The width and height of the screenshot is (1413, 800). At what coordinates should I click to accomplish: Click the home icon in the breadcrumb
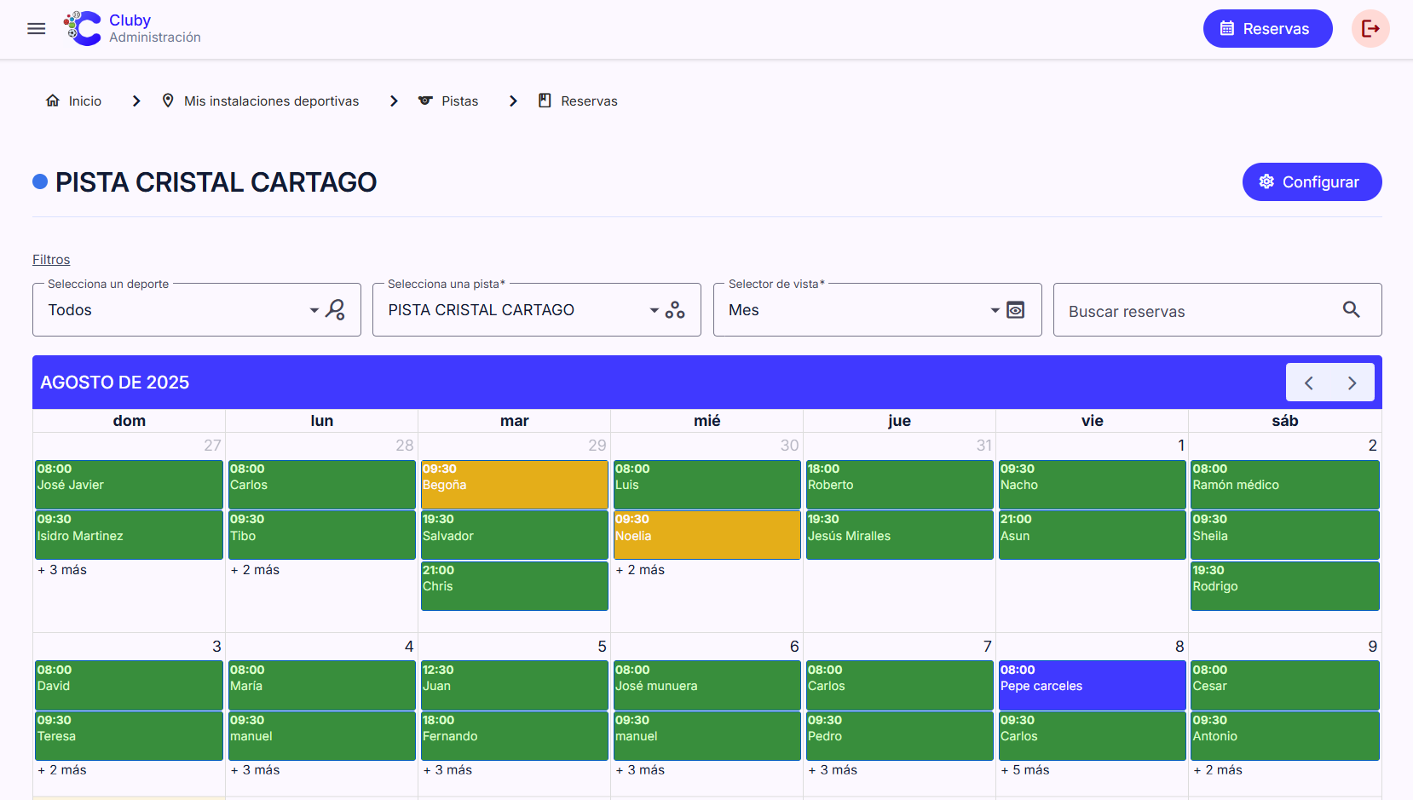click(52, 101)
